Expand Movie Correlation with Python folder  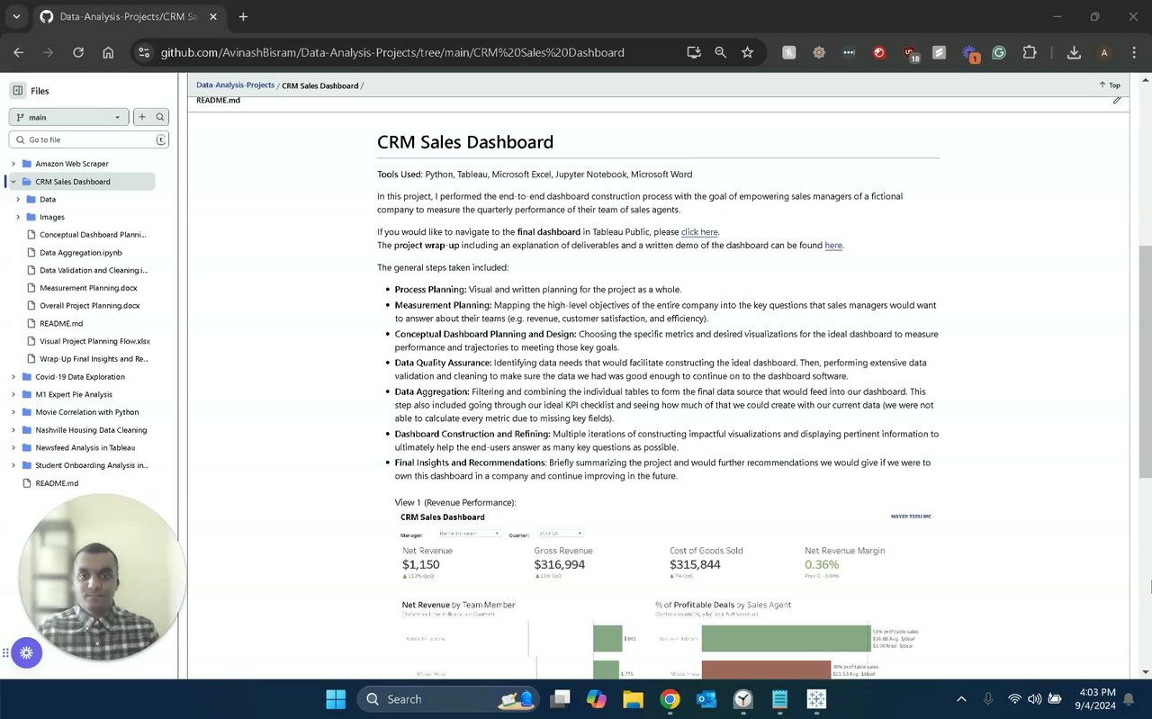coord(13,412)
